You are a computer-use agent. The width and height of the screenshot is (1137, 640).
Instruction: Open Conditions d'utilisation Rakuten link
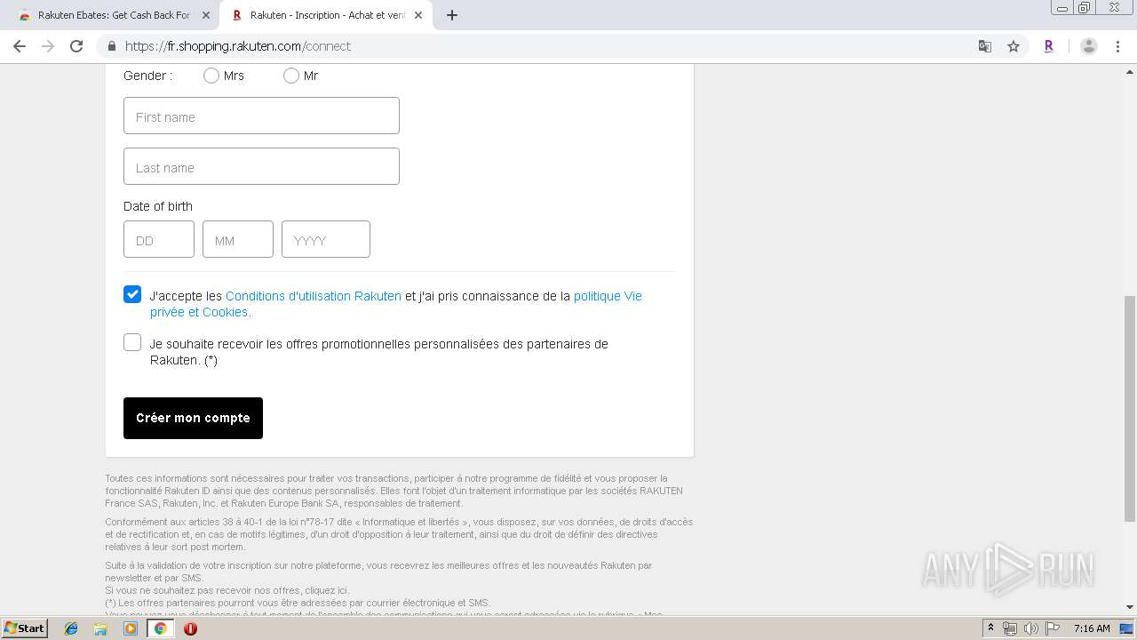coord(314,296)
